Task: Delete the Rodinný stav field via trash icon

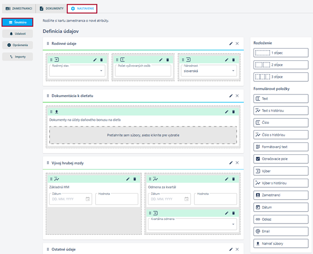Action: (x=101, y=60)
